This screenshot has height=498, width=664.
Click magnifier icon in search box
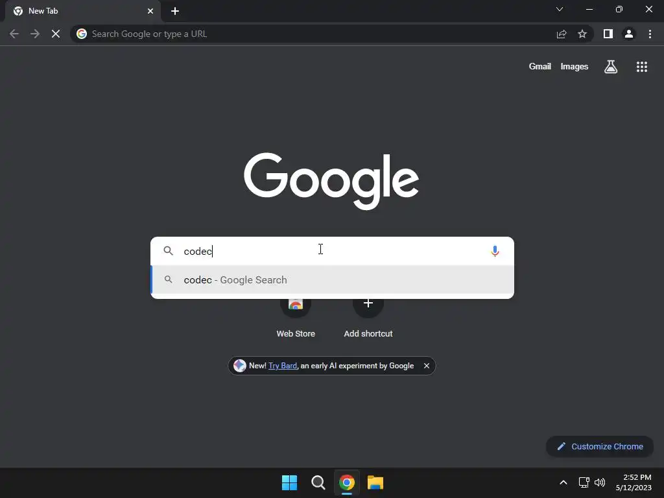point(168,251)
